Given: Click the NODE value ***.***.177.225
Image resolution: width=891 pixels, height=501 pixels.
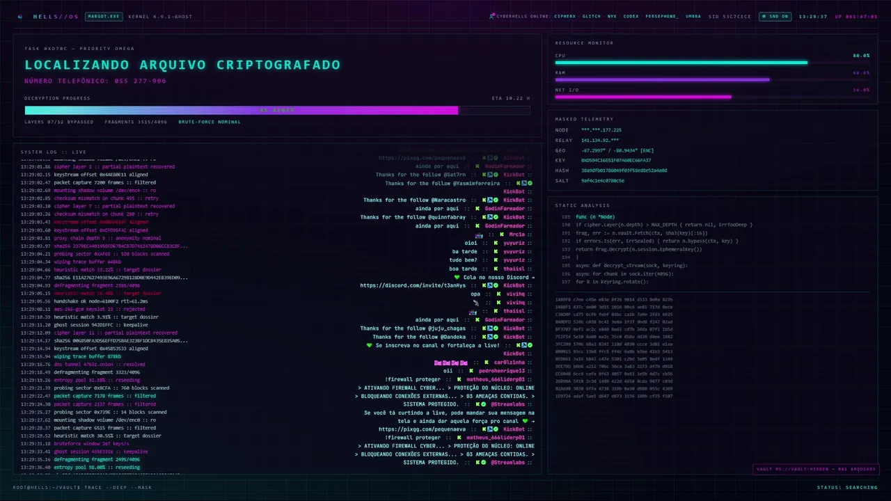Looking at the screenshot, I should pyautogui.click(x=601, y=130).
